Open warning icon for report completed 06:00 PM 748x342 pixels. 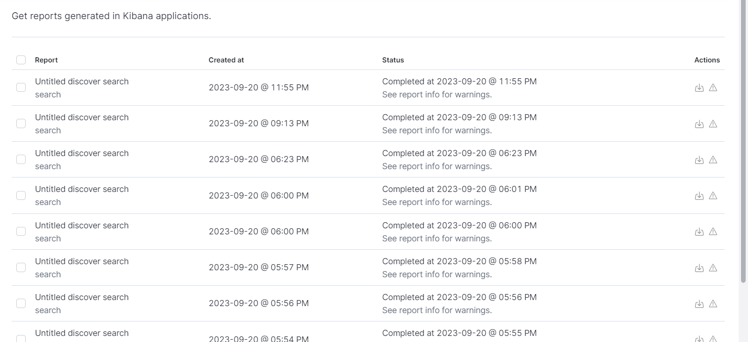click(713, 232)
